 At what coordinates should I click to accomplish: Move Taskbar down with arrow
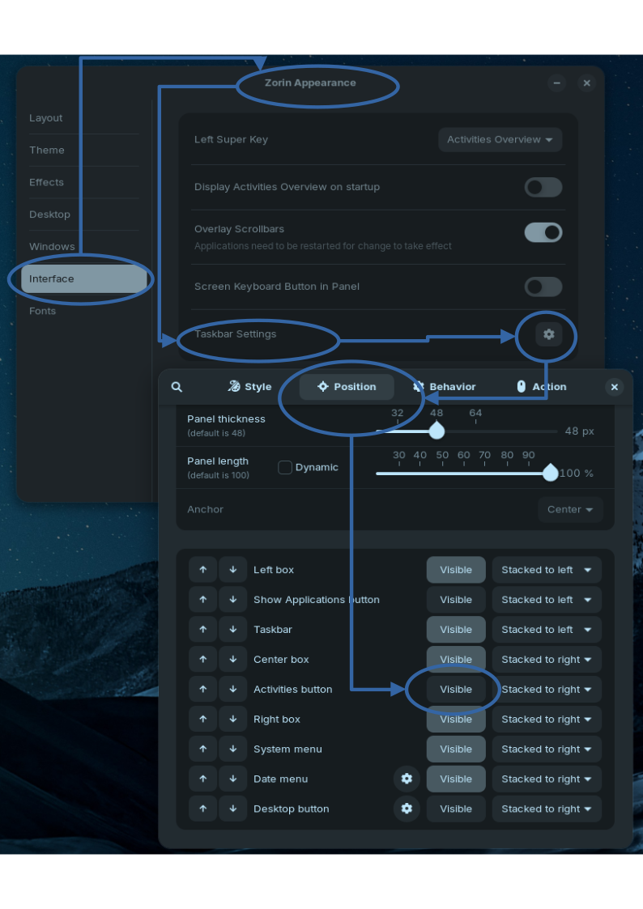point(232,630)
